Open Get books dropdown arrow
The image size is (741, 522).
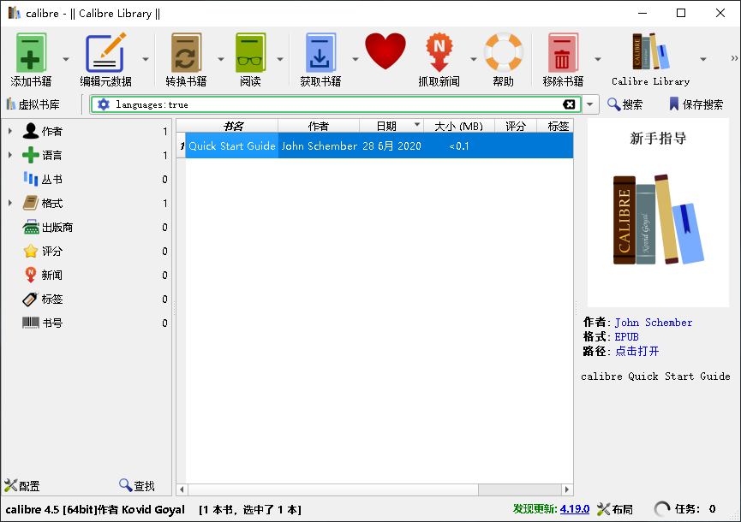coord(356,59)
